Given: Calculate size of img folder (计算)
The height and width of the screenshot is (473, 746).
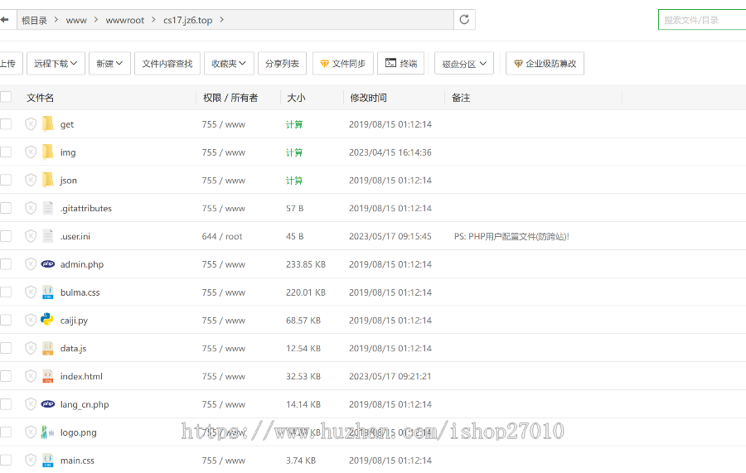Looking at the screenshot, I should tap(294, 152).
